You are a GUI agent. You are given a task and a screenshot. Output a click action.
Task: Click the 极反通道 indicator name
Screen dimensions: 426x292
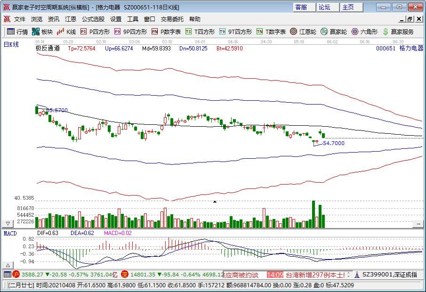(x=48, y=49)
